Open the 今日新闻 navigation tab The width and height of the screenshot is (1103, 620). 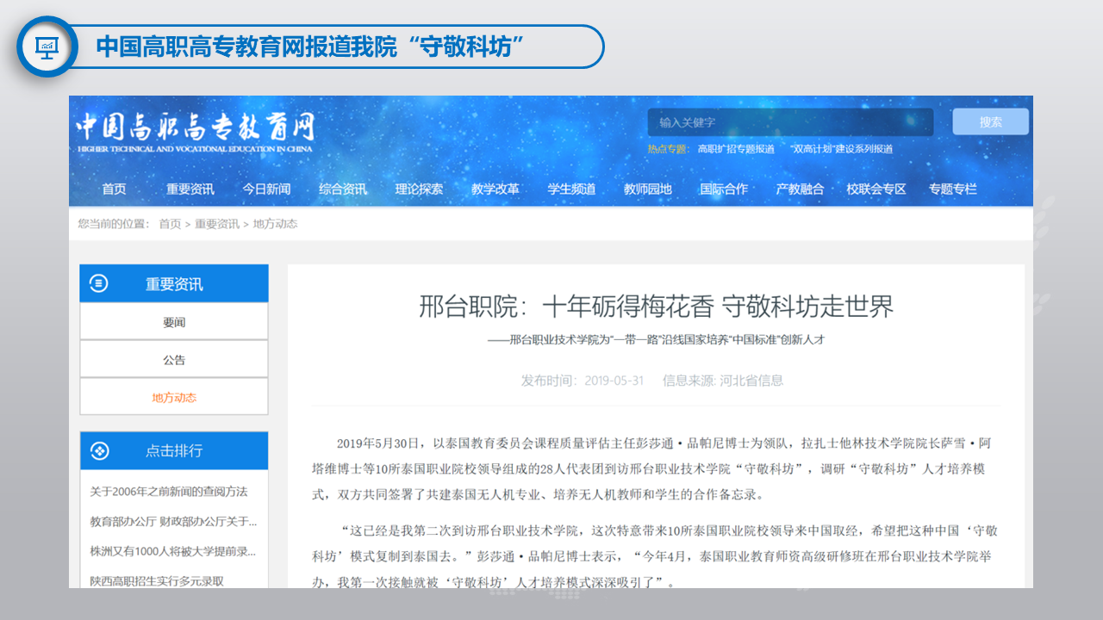(266, 189)
